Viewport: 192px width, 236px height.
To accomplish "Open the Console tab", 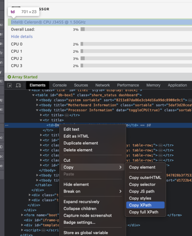I will click(60, 85).
